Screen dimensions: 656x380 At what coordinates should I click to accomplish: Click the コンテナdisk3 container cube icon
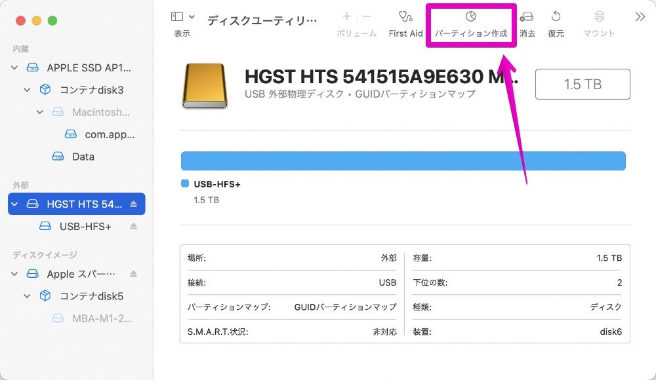point(45,90)
